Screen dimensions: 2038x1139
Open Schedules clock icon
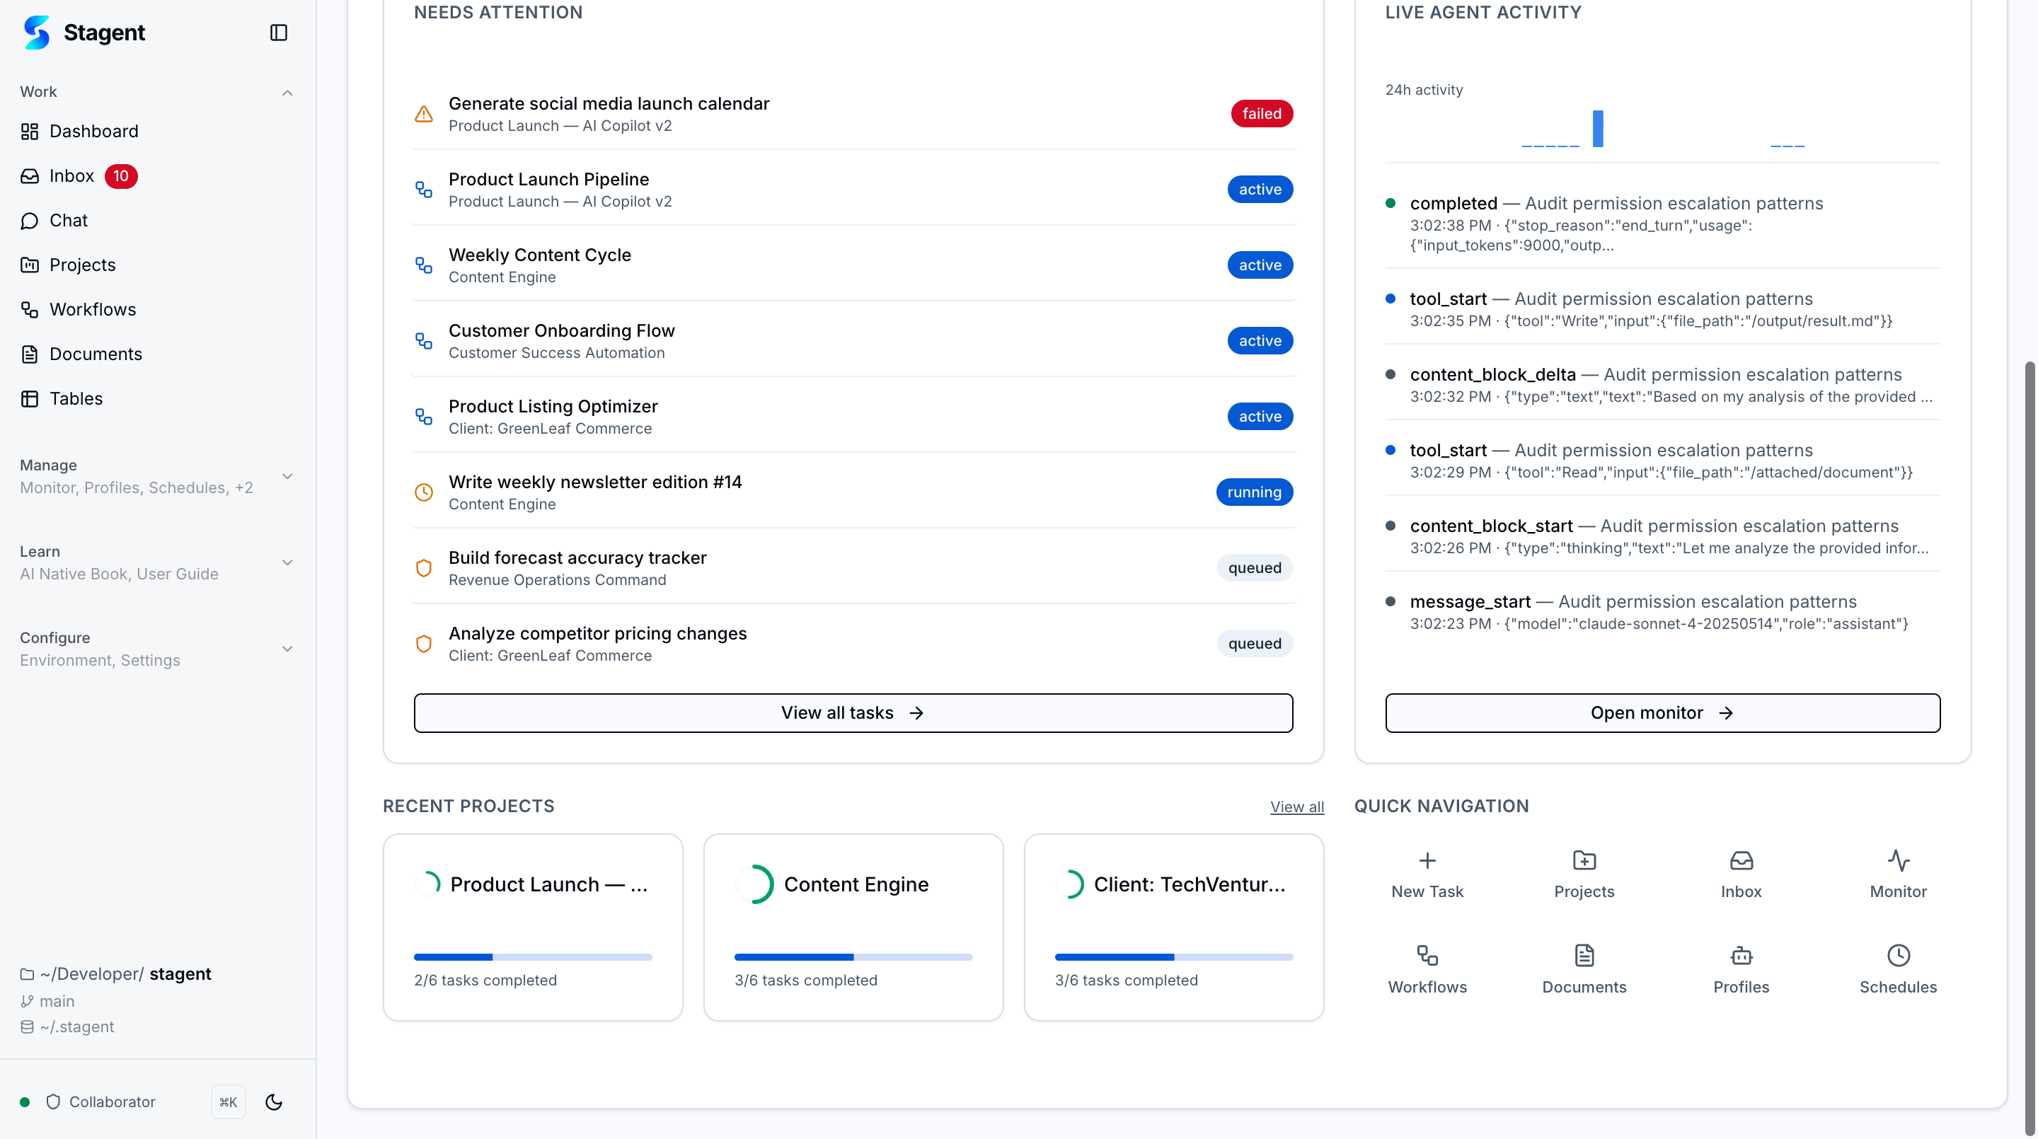coord(1897,956)
